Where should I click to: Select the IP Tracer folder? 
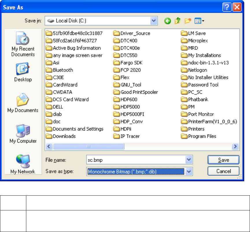coord(126,136)
